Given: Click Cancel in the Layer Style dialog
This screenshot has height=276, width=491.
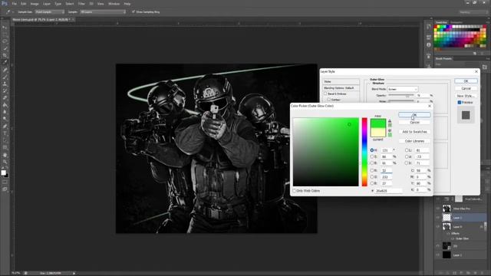Looking at the screenshot, I should (x=466, y=89).
